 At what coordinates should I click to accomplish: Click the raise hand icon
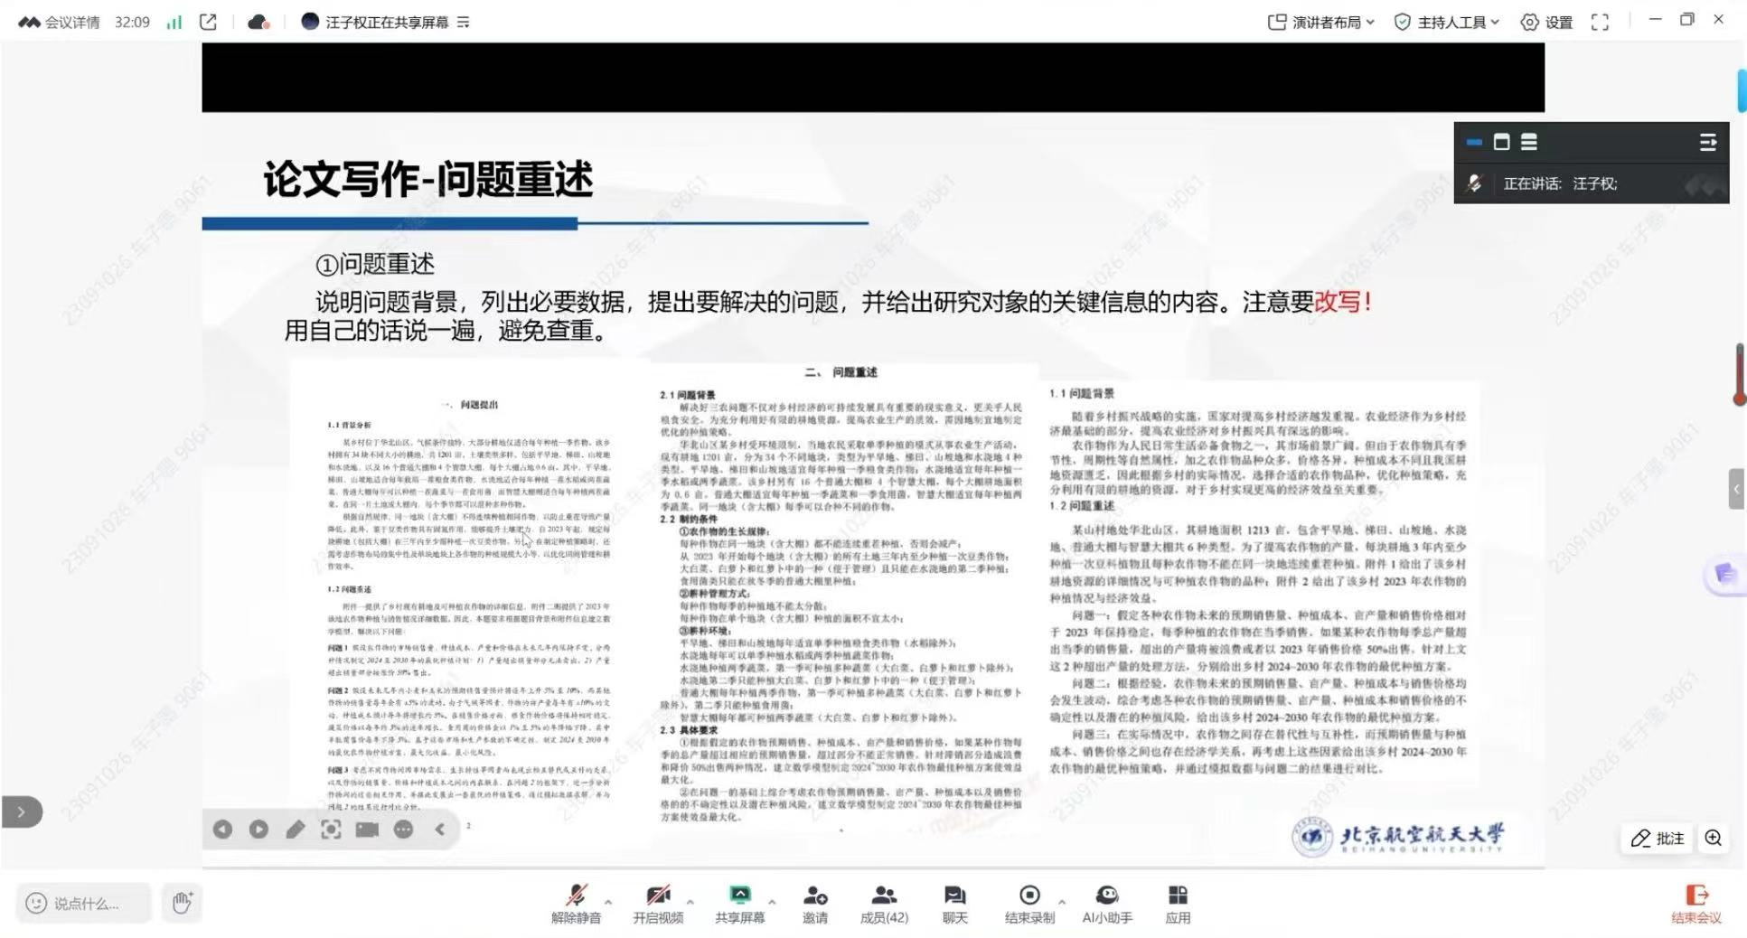point(182,902)
